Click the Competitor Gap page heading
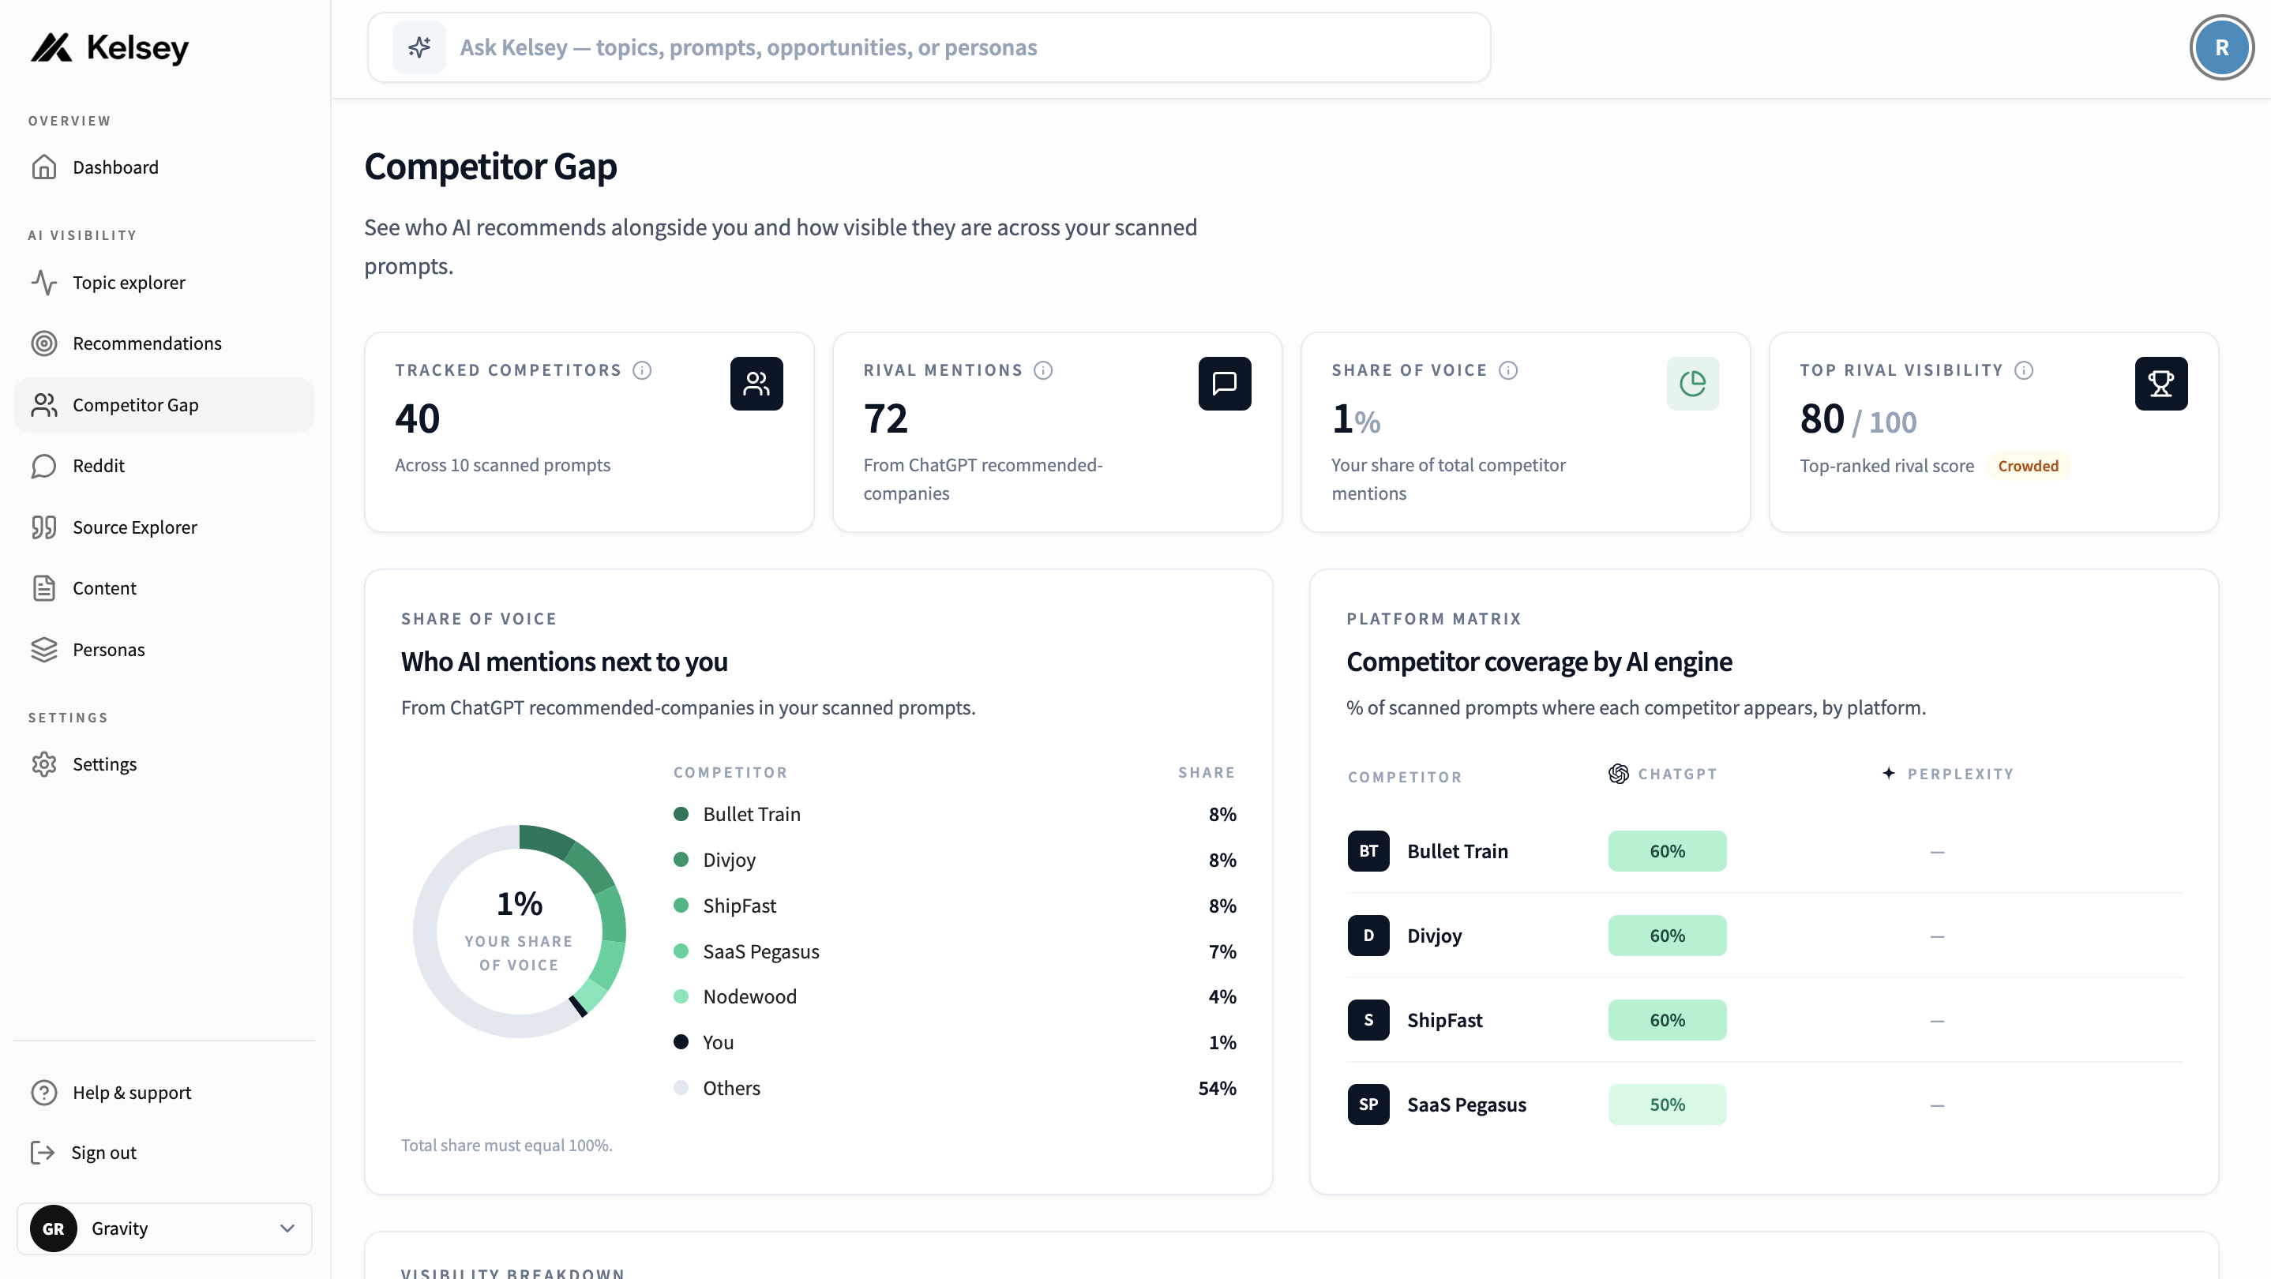Image resolution: width=2271 pixels, height=1279 pixels. [490, 167]
